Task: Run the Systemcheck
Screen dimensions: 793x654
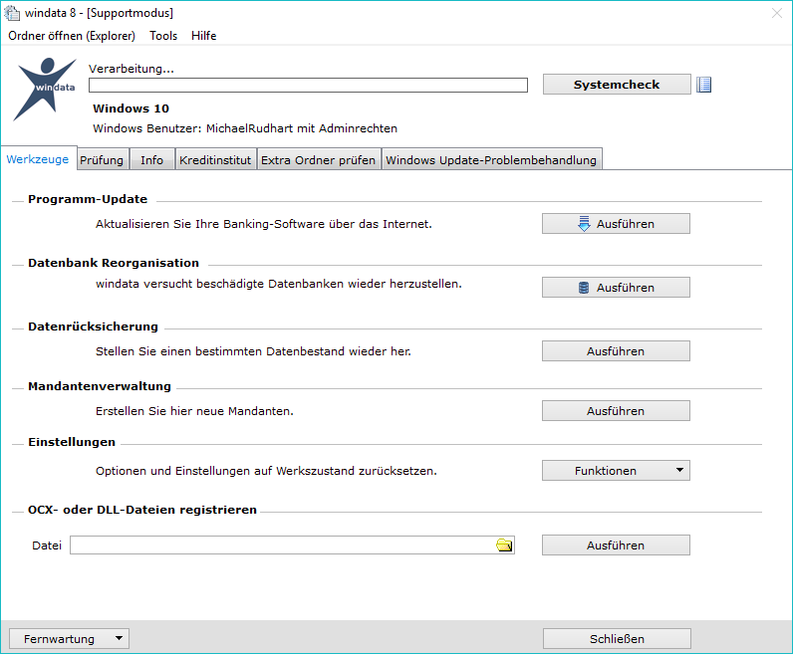Action: coord(617,85)
